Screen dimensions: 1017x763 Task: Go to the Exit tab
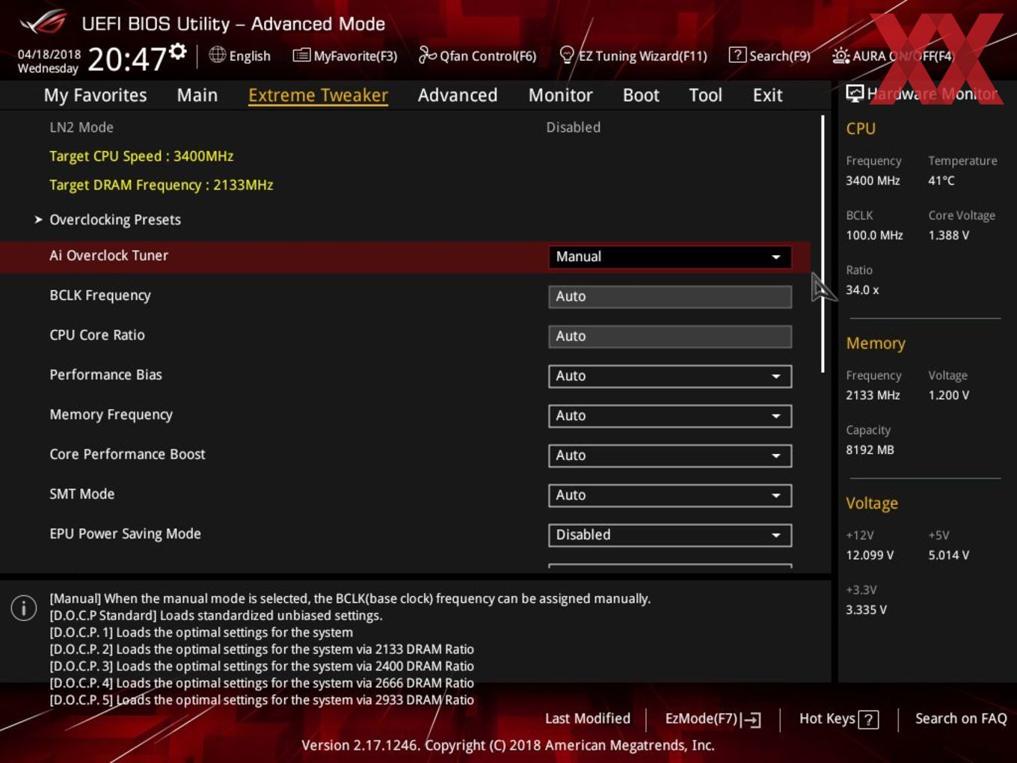767,95
